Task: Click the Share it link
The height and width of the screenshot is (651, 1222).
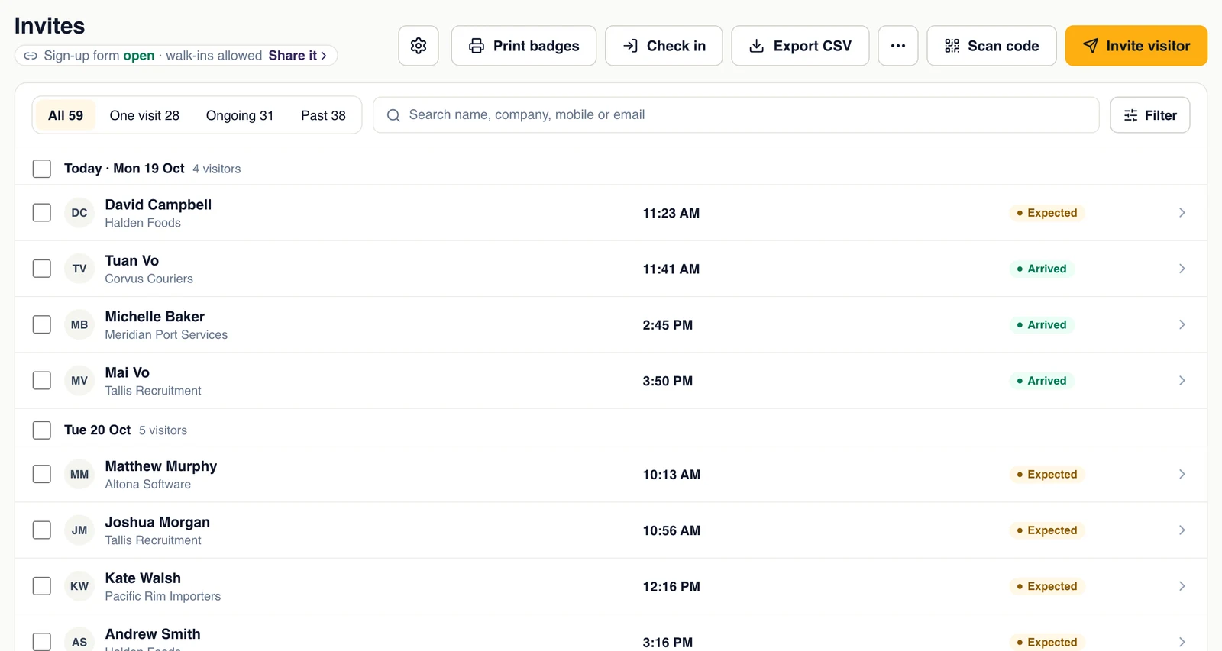Action: (x=298, y=56)
